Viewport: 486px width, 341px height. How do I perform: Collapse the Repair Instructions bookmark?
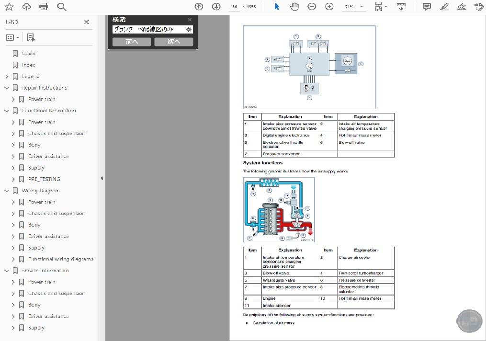[7, 88]
